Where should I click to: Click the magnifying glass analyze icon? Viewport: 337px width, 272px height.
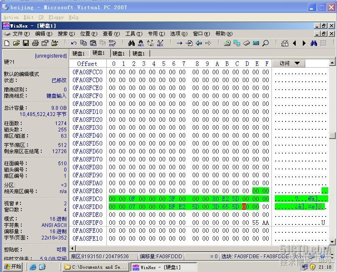266,43
